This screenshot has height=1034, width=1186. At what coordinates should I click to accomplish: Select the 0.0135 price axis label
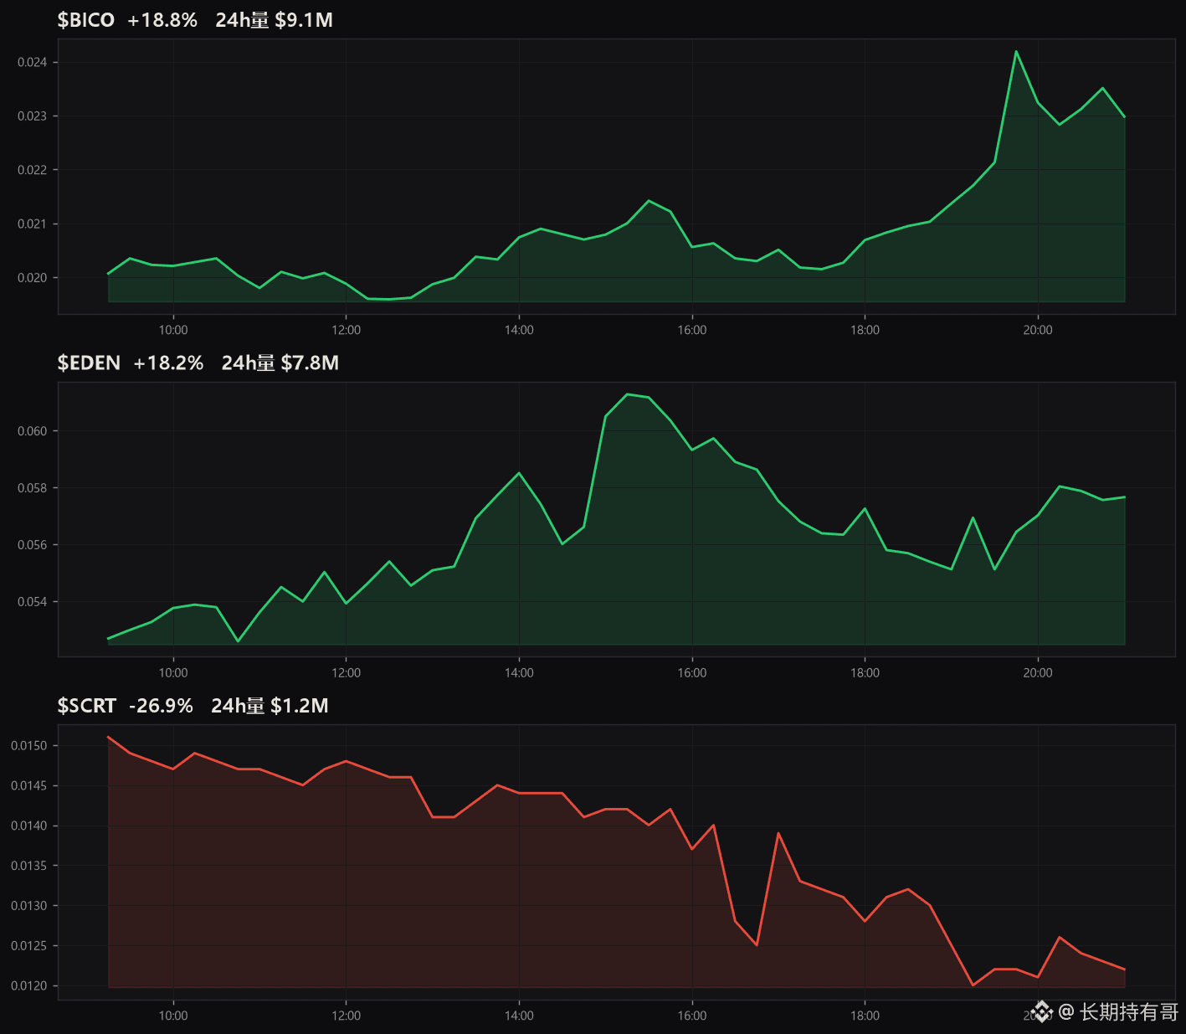(x=28, y=866)
